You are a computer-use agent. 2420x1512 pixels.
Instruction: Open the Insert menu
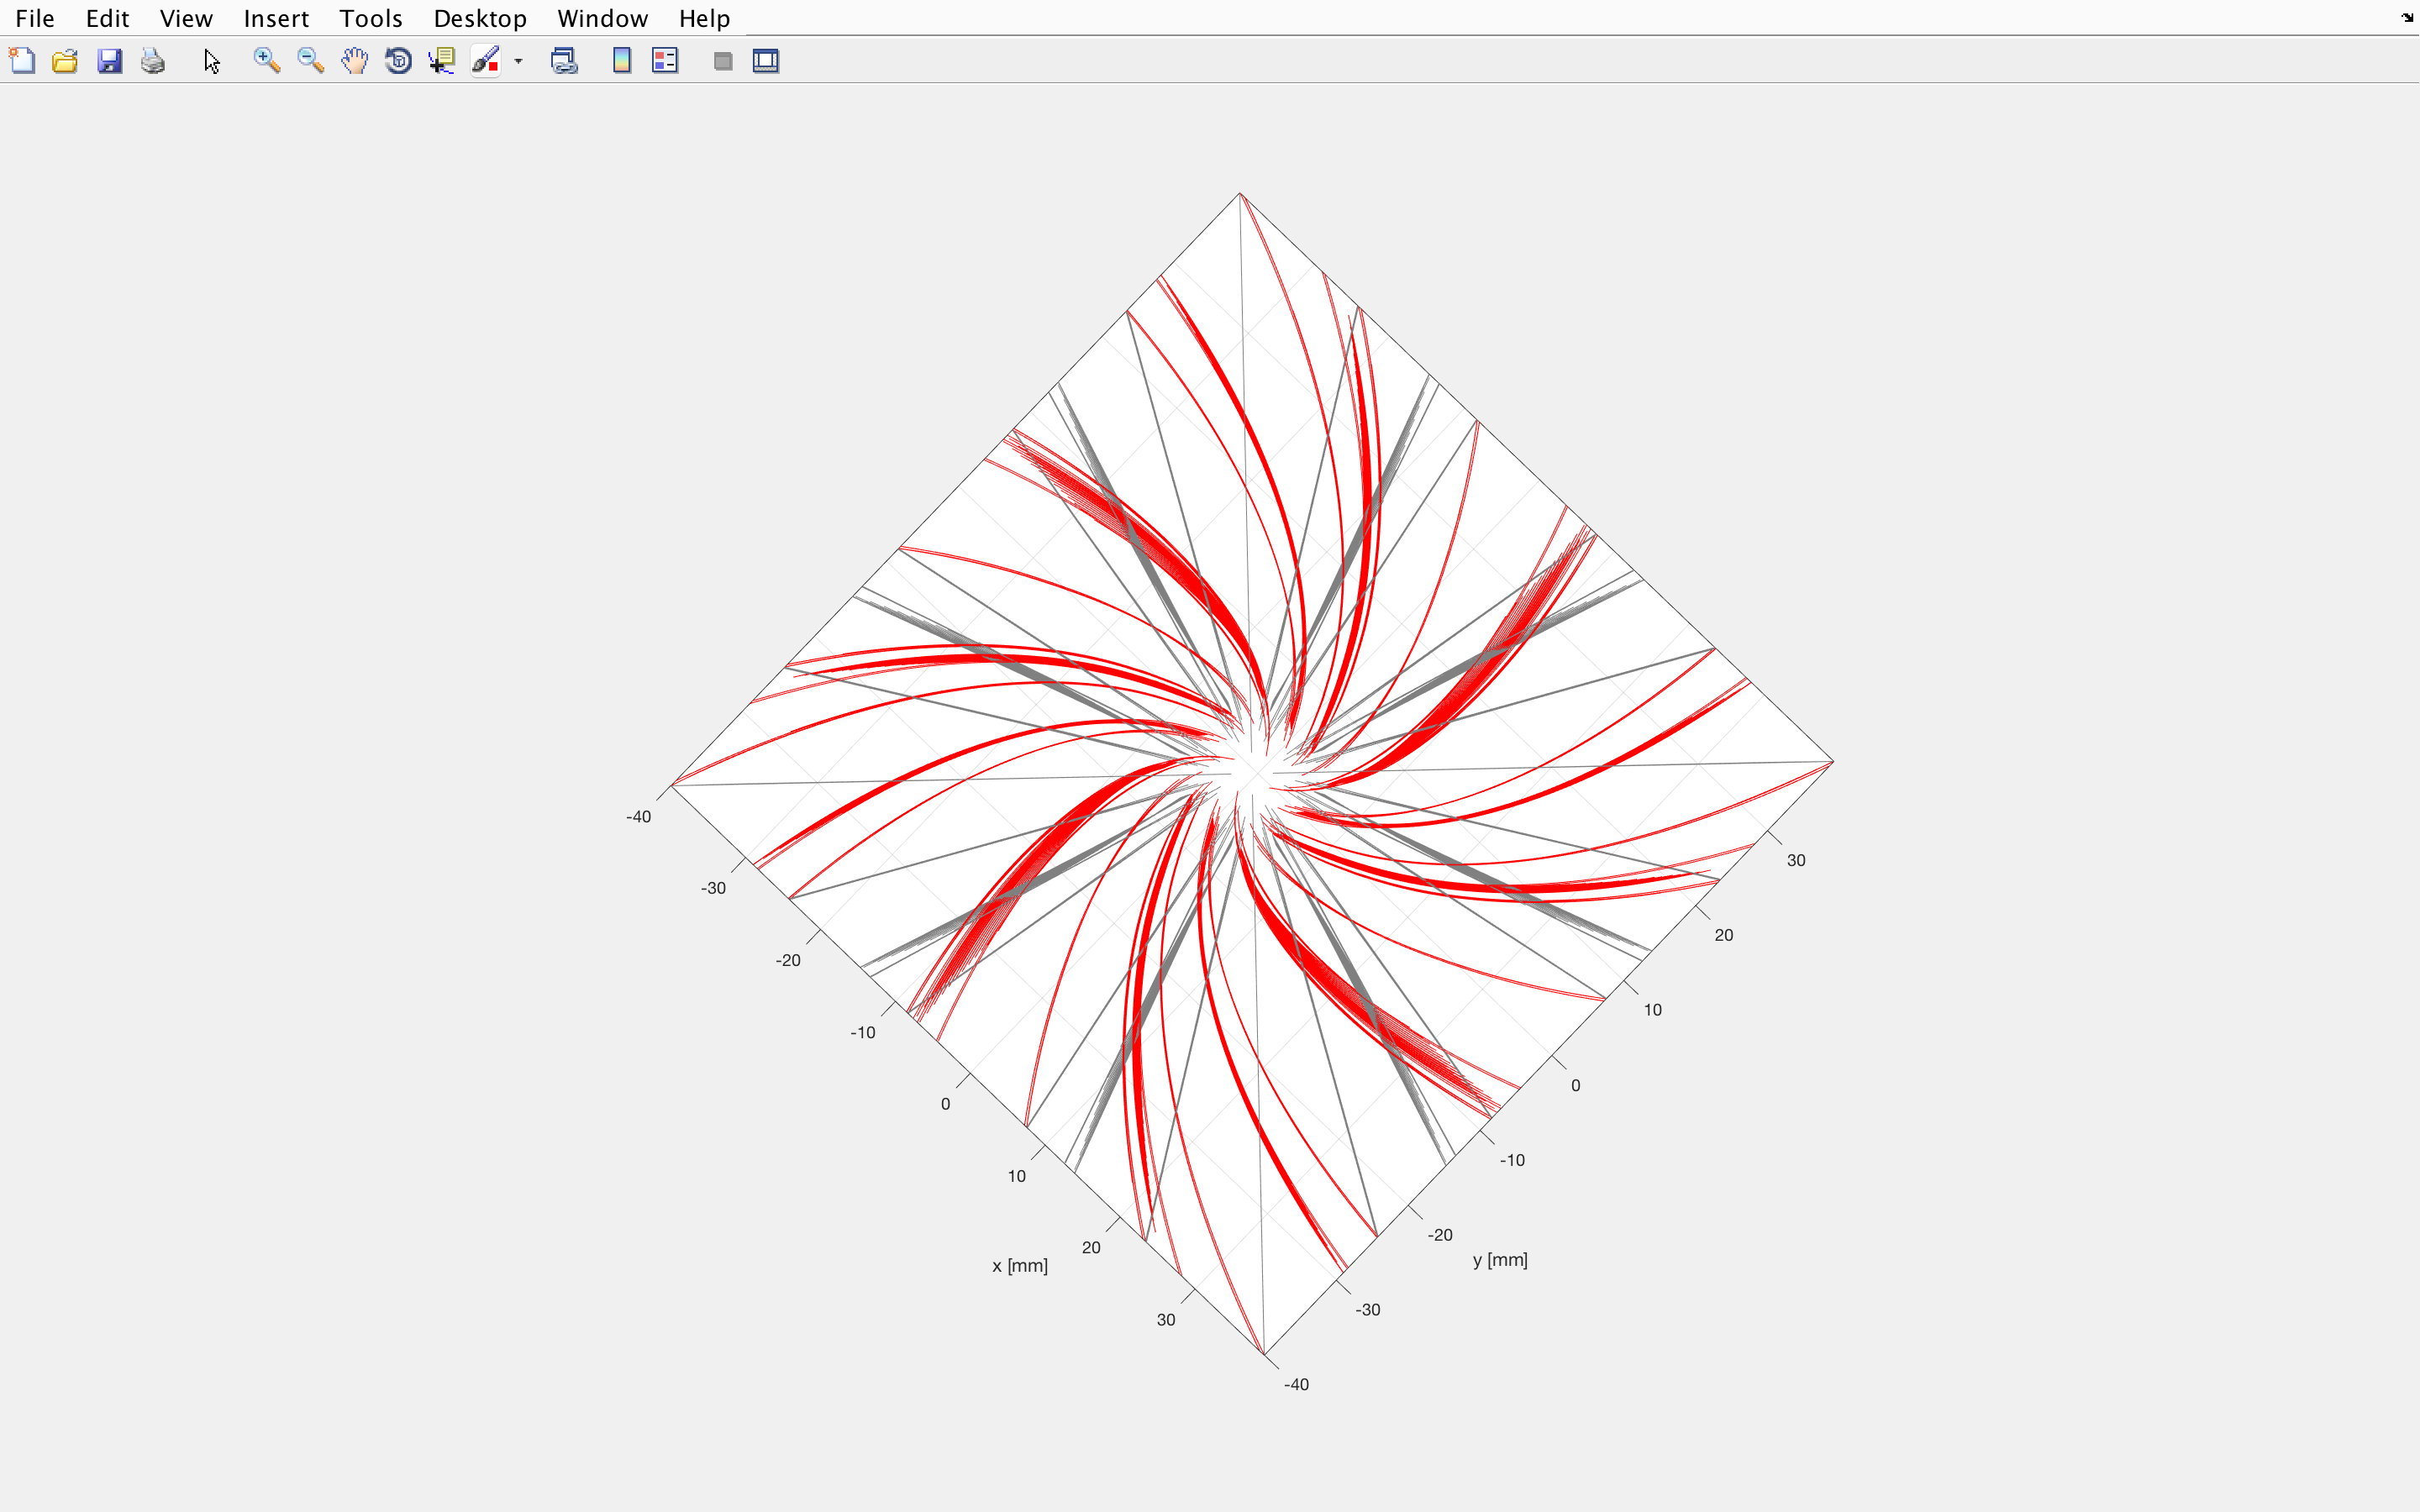pos(276,18)
